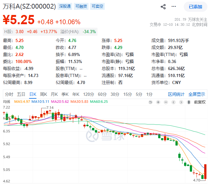209x184 pixels.
Task: Open 区间统计 range statistics link
Action: coord(176,94)
